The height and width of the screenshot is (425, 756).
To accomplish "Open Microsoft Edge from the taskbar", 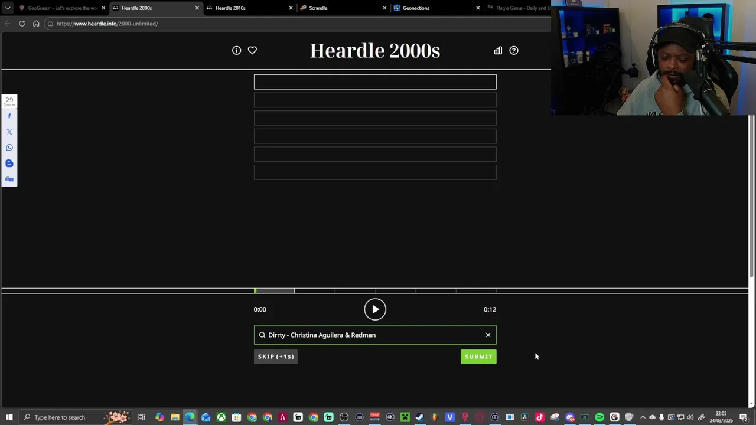I will click(190, 417).
